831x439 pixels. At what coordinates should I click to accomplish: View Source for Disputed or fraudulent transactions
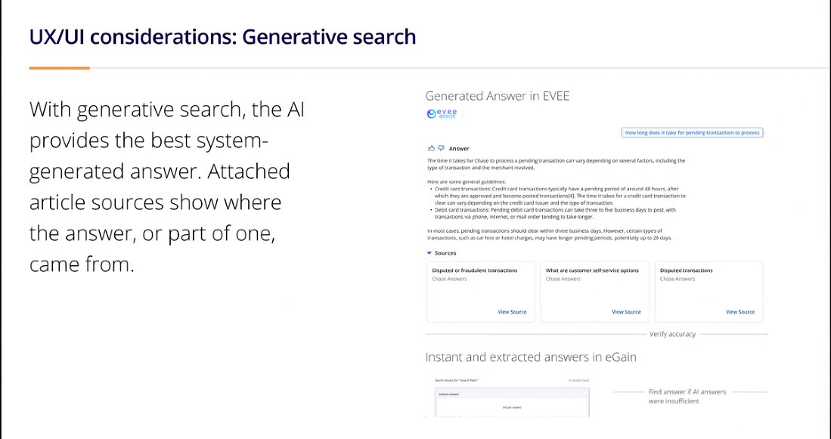click(512, 312)
